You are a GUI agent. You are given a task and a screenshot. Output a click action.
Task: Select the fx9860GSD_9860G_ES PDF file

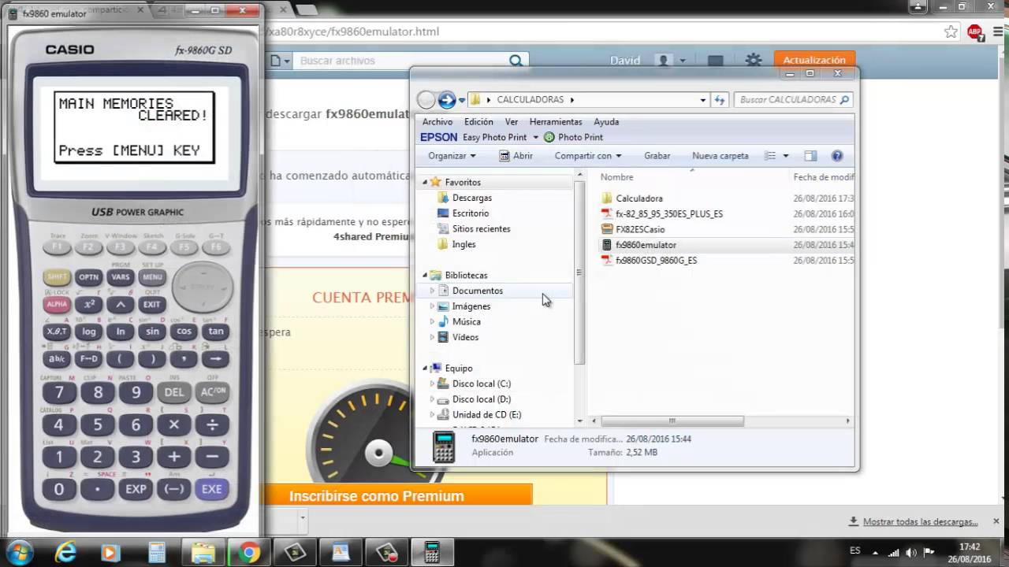(x=656, y=260)
